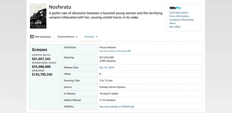Click the bar chart icon beside Title Summary
Screen dimensions: 232x113
(32, 37)
